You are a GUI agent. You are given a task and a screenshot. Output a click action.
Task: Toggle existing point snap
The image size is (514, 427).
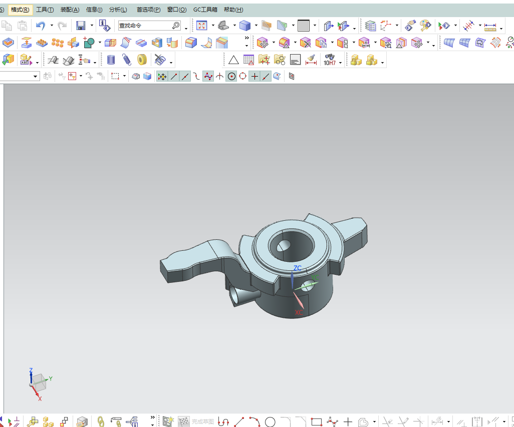pos(254,76)
